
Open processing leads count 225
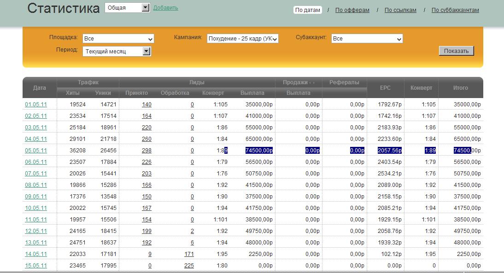coord(189,266)
